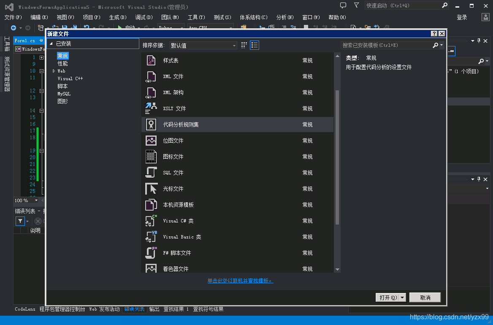
Task: Select the XSLT 文件 template icon
Action: click(151, 108)
